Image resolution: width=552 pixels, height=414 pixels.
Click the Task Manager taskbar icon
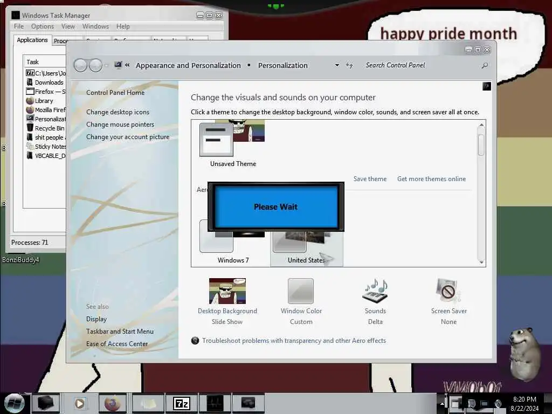pos(215,403)
